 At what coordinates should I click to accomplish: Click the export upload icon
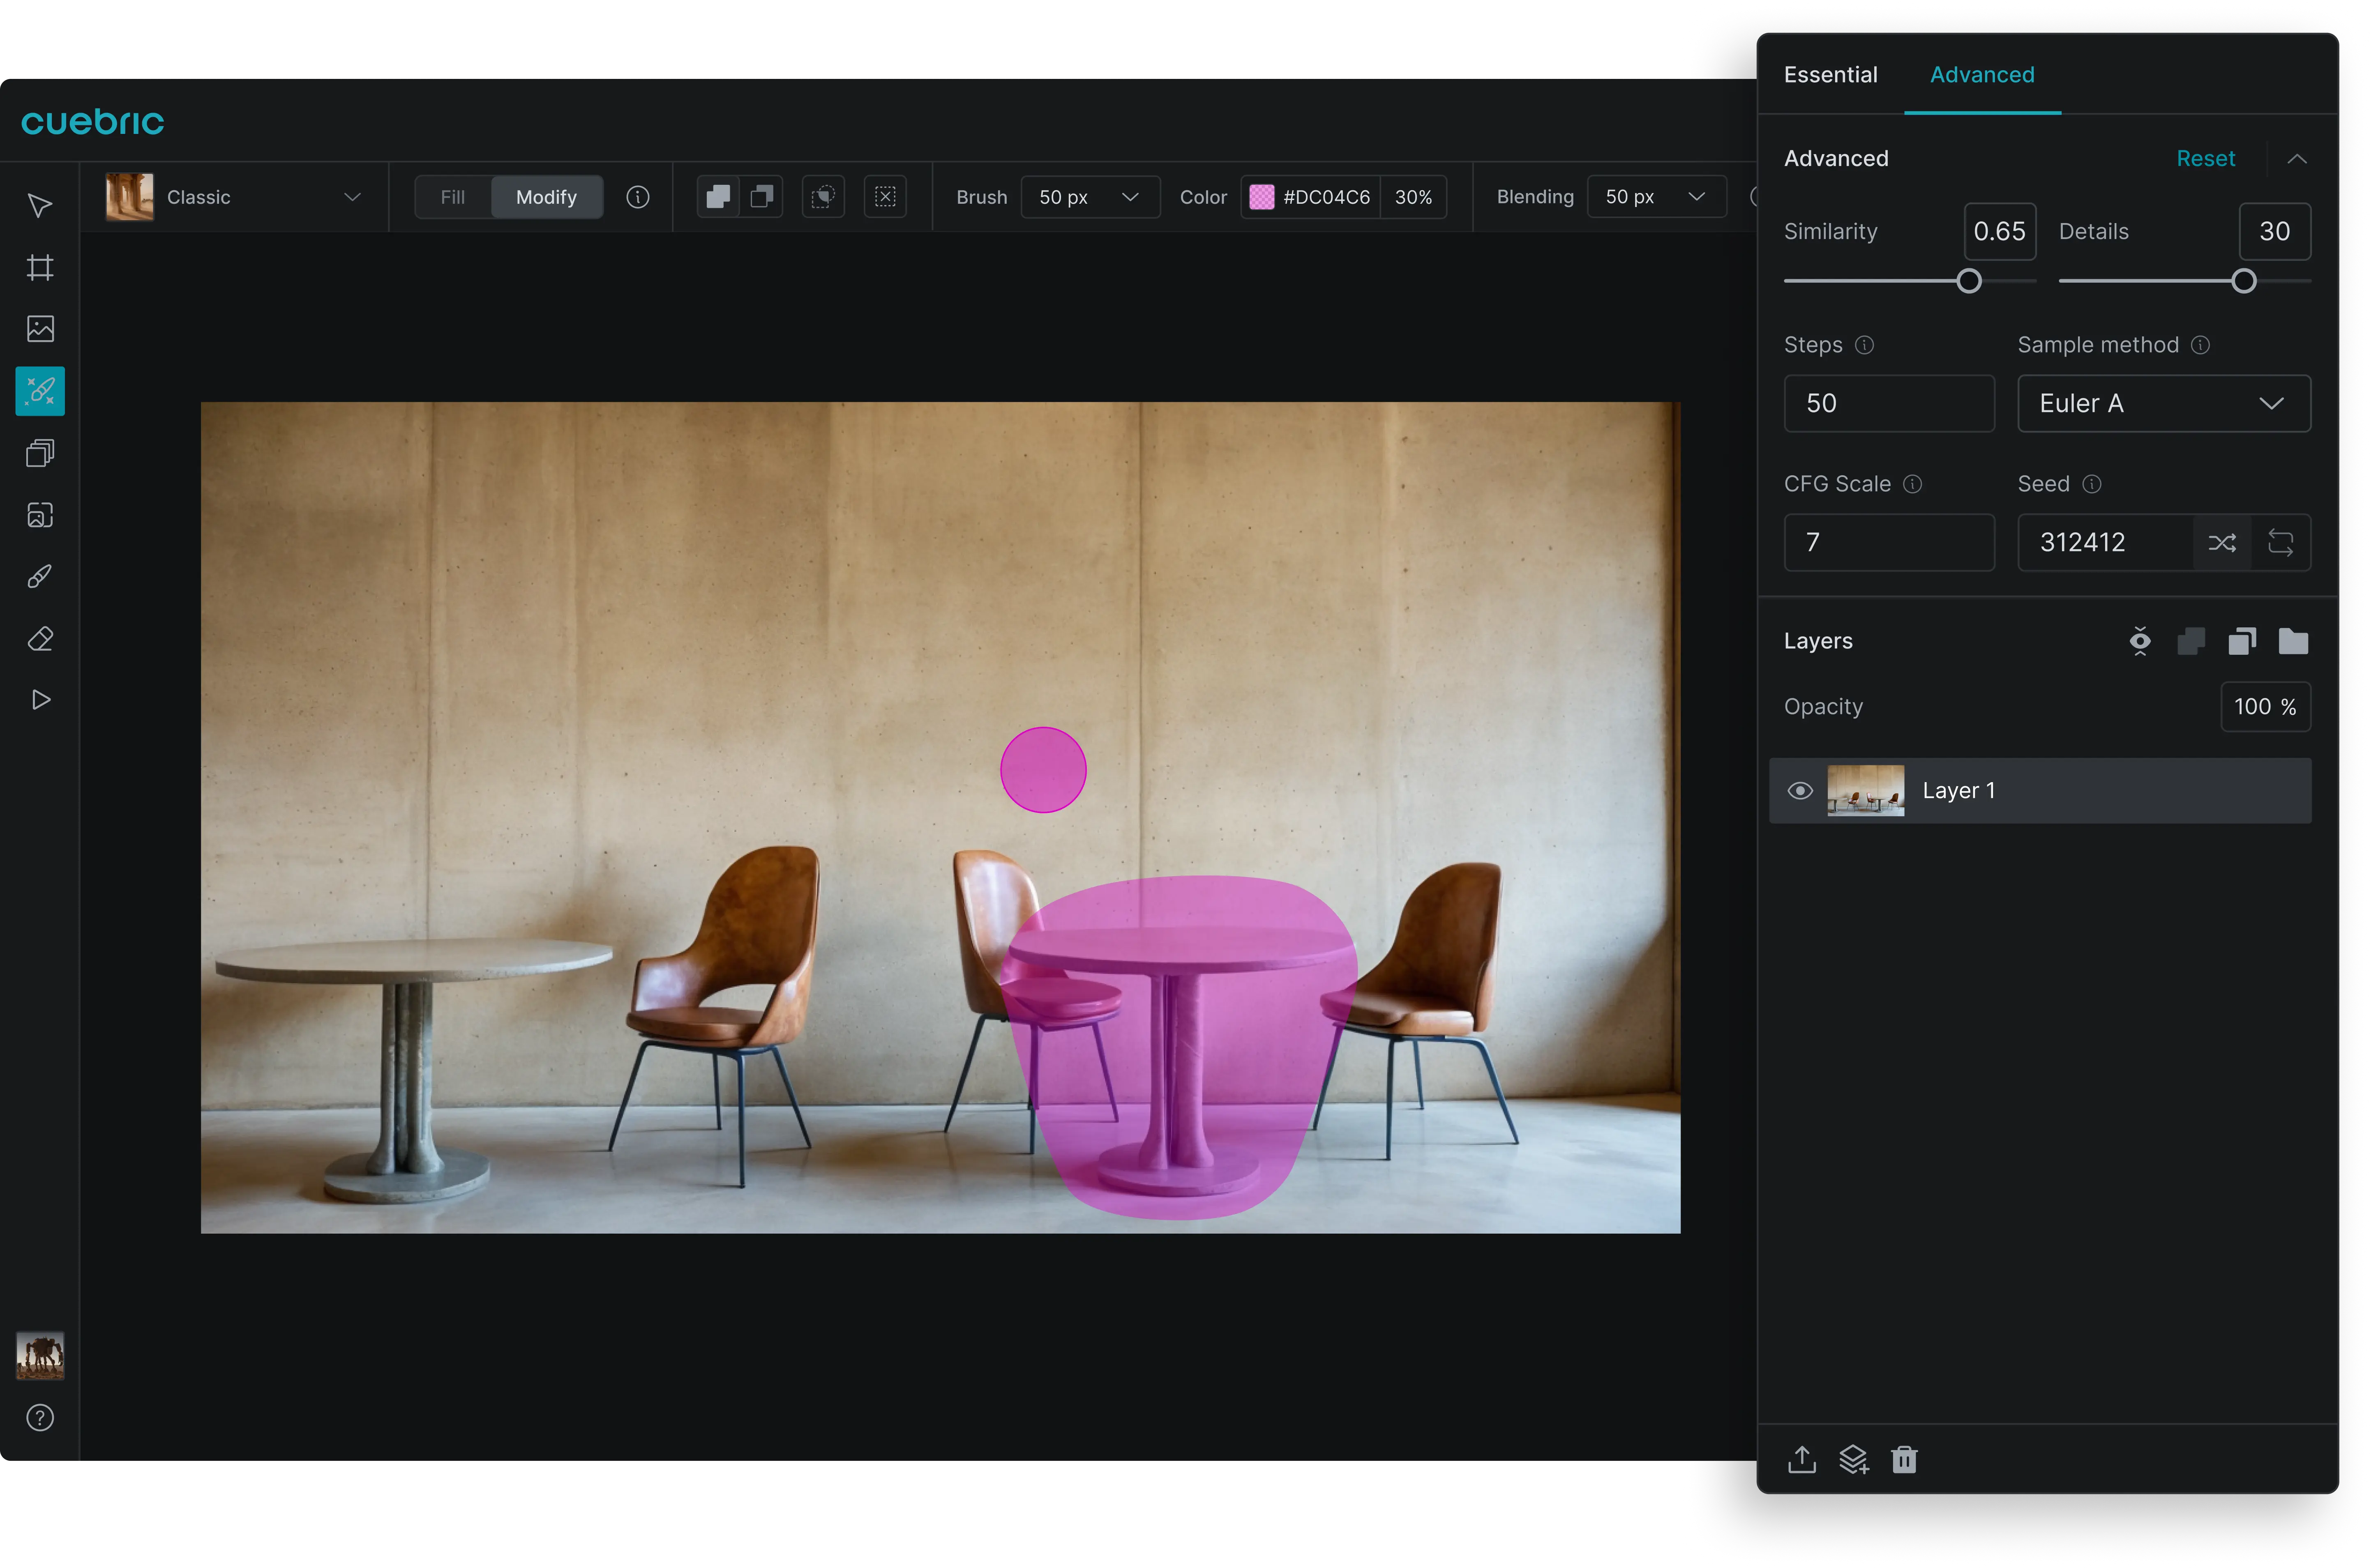1802,1460
